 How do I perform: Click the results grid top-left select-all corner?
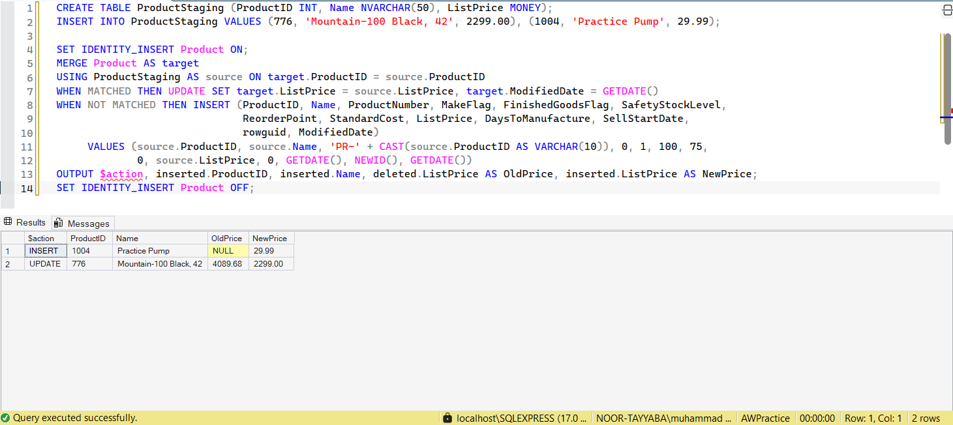pos(12,238)
